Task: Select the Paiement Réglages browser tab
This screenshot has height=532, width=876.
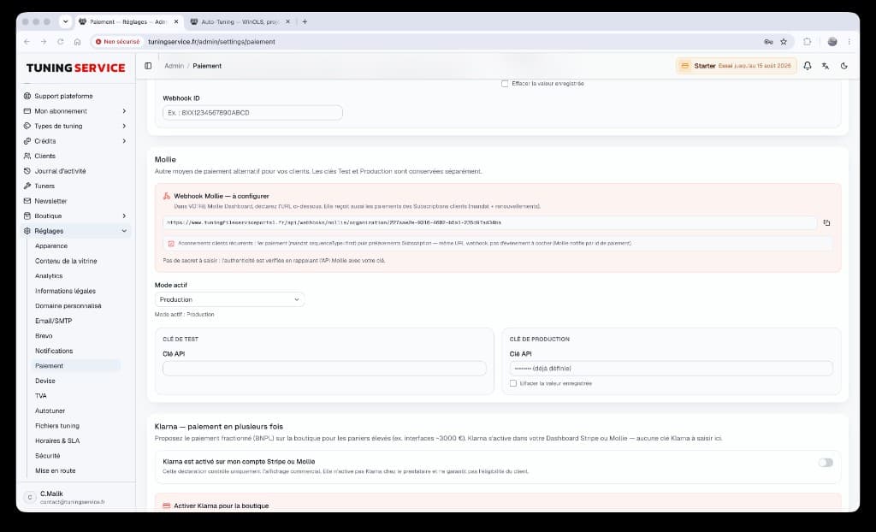Action: pyautogui.click(x=128, y=21)
